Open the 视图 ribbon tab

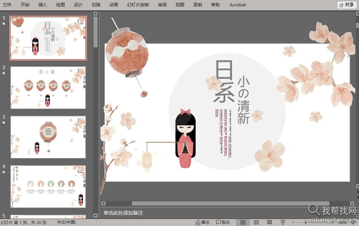[x=180, y=5]
